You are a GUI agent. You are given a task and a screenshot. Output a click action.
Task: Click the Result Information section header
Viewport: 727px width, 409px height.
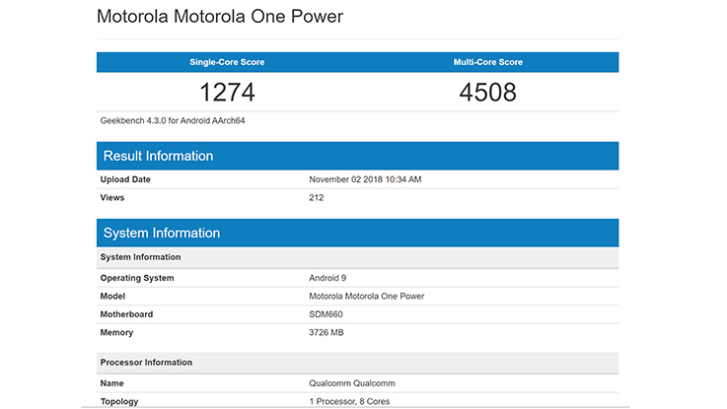[357, 156]
